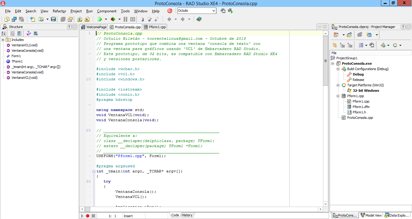Click the Sync/Activate arrows icon in Project Manager

tap(335, 45)
